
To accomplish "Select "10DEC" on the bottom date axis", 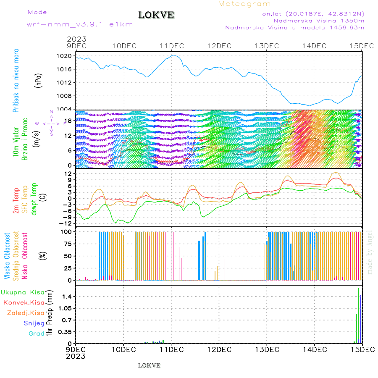I will 123,350.
